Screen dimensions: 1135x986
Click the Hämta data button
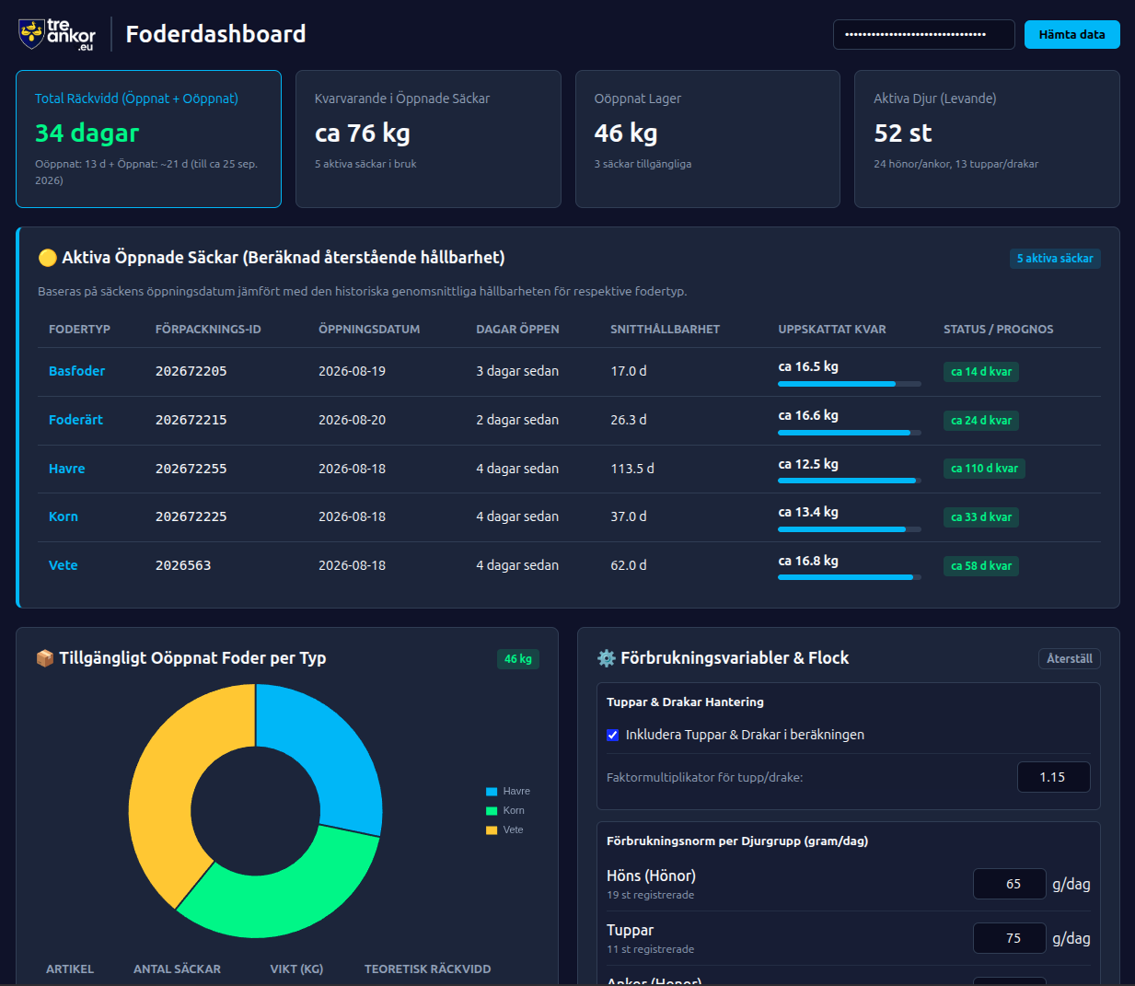(1071, 34)
